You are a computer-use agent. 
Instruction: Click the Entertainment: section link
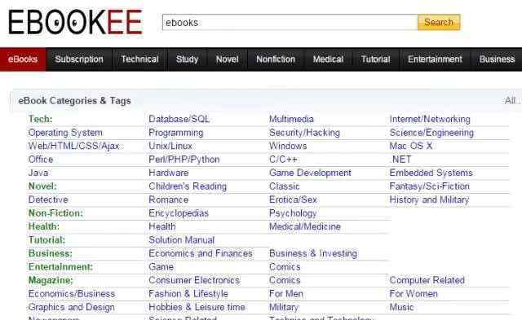pos(60,266)
